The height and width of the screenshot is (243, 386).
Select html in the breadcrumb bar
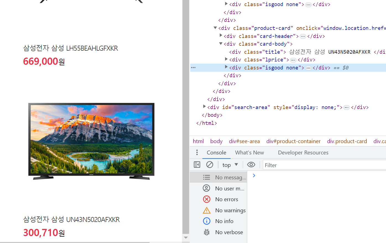pyautogui.click(x=198, y=141)
